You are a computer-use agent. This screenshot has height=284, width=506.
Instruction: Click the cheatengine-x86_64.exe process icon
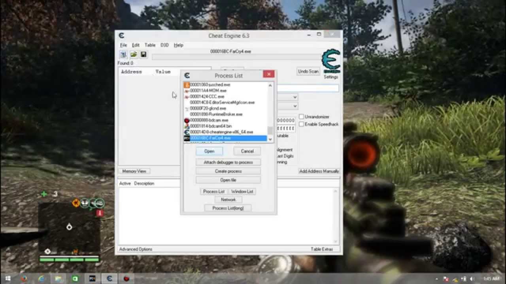point(187,132)
